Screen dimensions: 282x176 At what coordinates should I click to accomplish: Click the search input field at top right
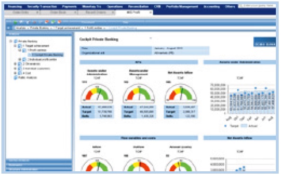pos(257,6)
